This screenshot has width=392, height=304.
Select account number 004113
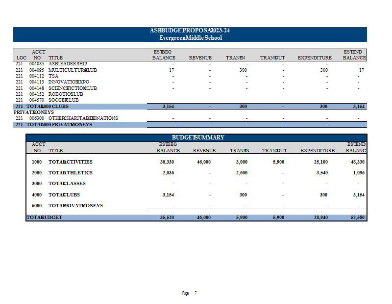(36, 82)
